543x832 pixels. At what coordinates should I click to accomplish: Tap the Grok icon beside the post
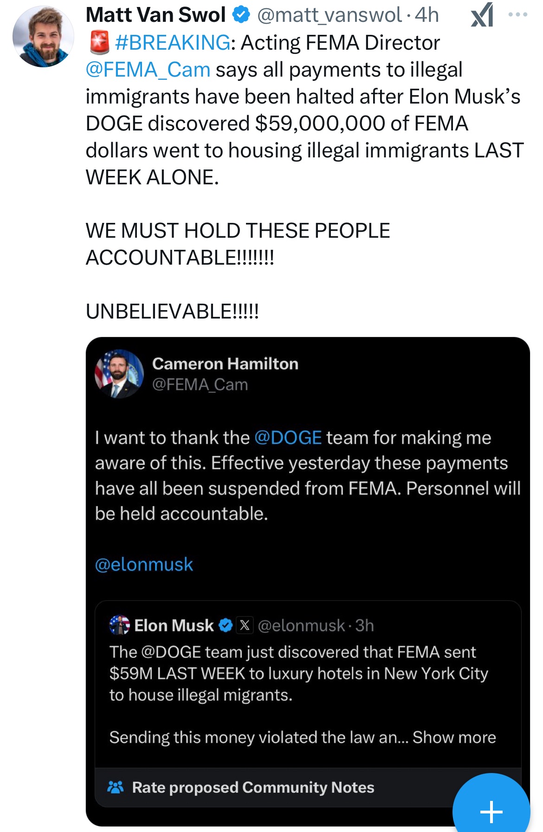coord(482,15)
